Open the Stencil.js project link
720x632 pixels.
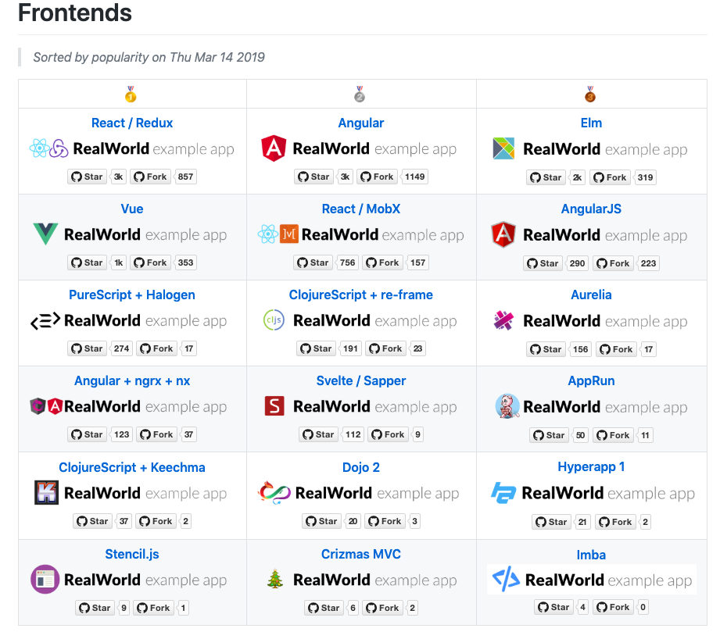[x=132, y=554]
